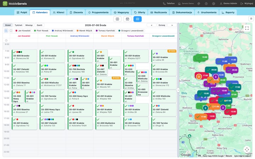Switch to the columns view icon
This screenshot has width=255, height=159.
(117, 19)
